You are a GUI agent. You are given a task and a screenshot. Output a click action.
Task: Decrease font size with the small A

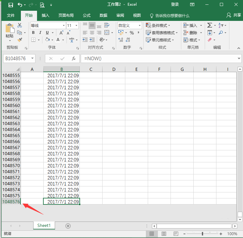(x=68, y=33)
